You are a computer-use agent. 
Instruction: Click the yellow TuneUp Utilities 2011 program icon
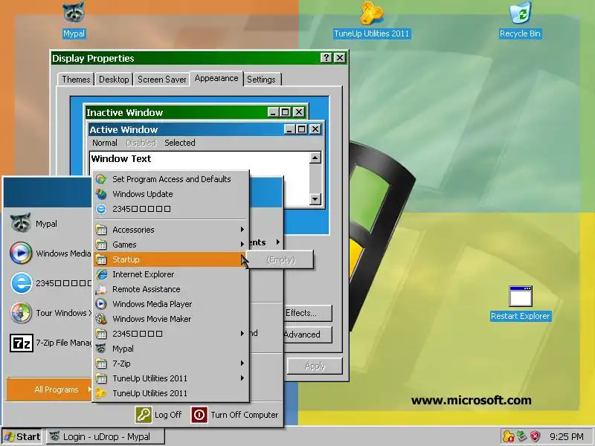(x=101, y=393)
